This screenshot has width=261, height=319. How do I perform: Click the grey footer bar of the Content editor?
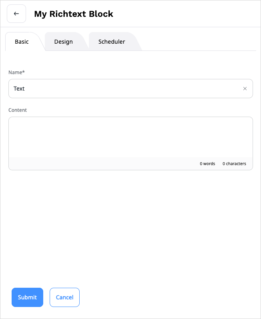click(100, 164)
